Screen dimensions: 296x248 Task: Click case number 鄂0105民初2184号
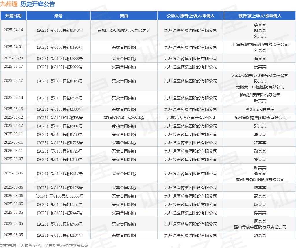click(x=60, y=235)
